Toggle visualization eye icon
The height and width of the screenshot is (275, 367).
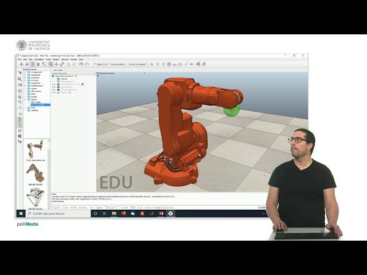tap(192, 64)
